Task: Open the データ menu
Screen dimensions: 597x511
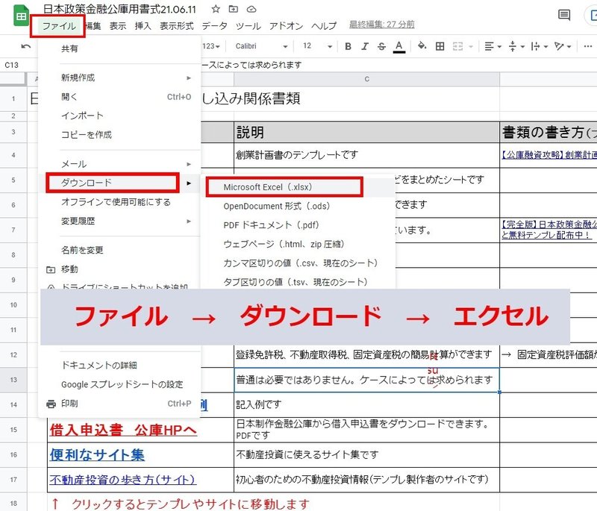Action: pyautogui.click(x=214, y=26)
